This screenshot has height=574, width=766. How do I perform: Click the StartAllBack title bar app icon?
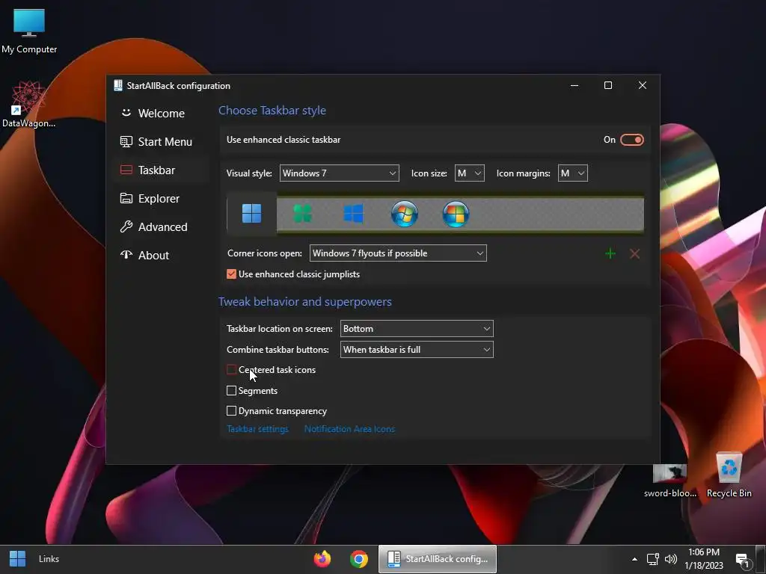tap(117, 85)
